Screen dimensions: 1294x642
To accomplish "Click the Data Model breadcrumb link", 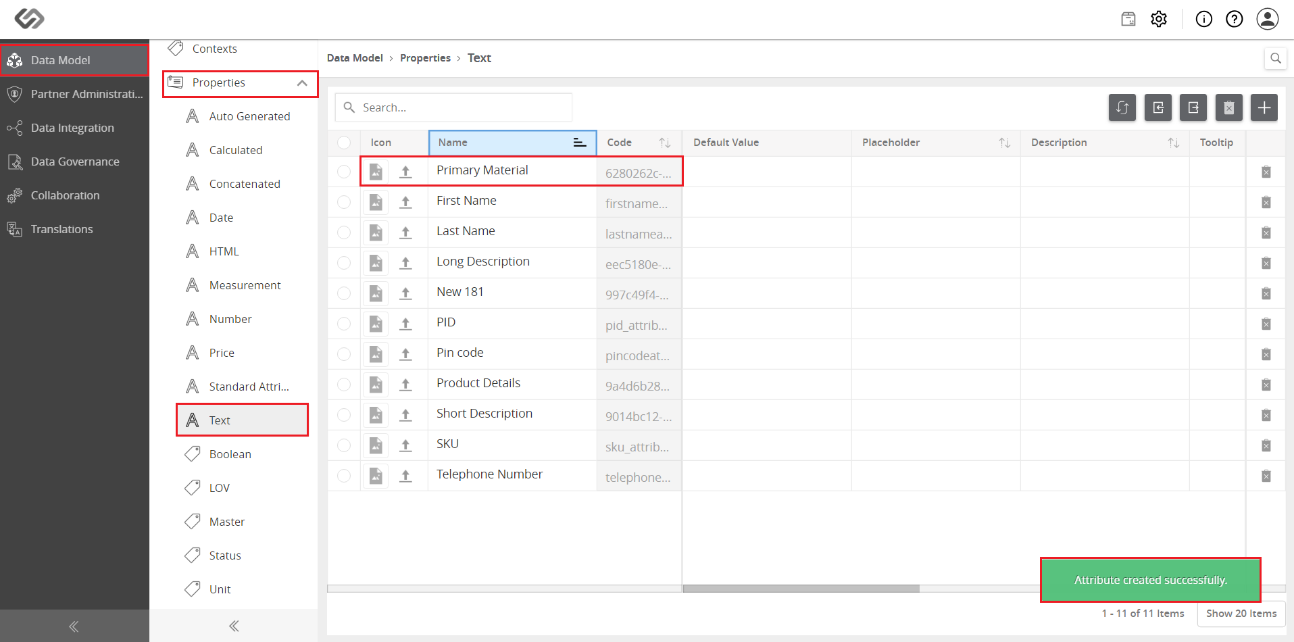I will 355,58.
